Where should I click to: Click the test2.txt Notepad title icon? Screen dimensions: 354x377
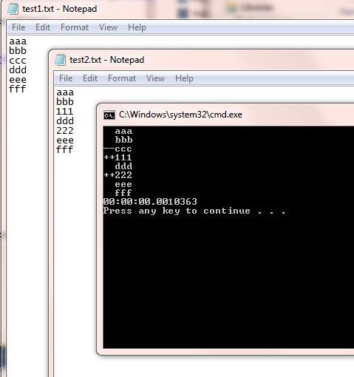click(60, 60)
